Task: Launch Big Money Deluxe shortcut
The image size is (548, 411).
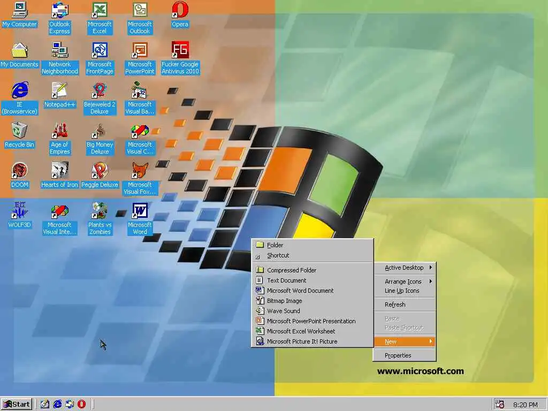Action: click(100, 139)
